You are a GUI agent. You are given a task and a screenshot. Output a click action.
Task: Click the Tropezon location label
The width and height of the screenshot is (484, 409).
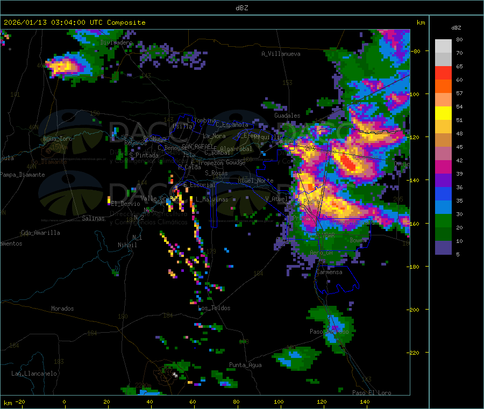(x=210, y=162)
